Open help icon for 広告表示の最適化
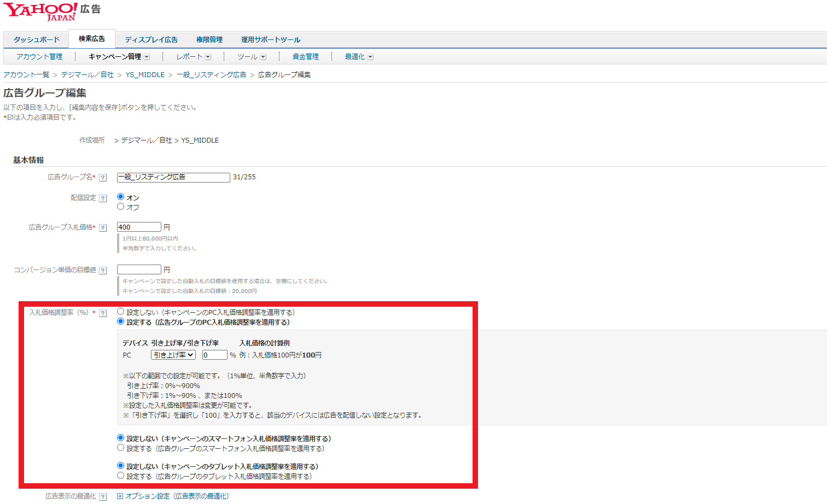Viewport: 827px width, 504px height. coord(103,497)
